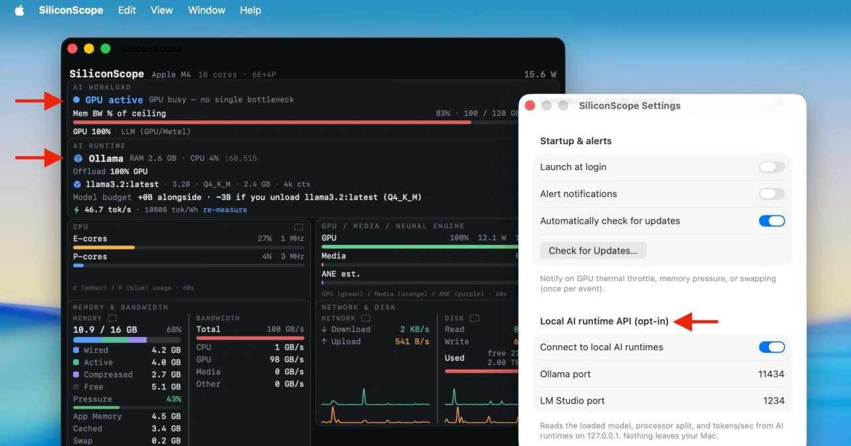Image resolution: width=851 pixels, height=446 pixels.
Task: Click the Ollama cube icon
Action: click(x=78, y=159)
